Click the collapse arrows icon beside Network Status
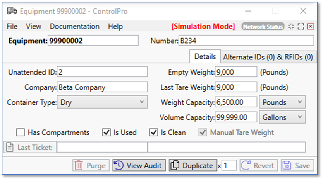Viewport: 323px width, 180px height. point(291,26)
